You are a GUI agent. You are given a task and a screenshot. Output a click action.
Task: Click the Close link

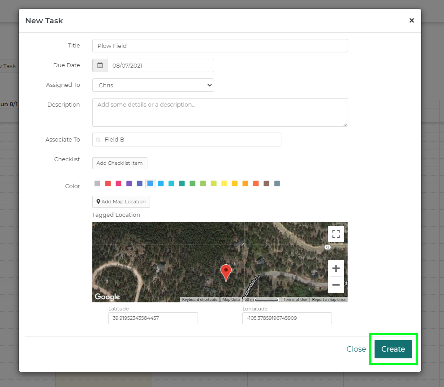[356, 349]
